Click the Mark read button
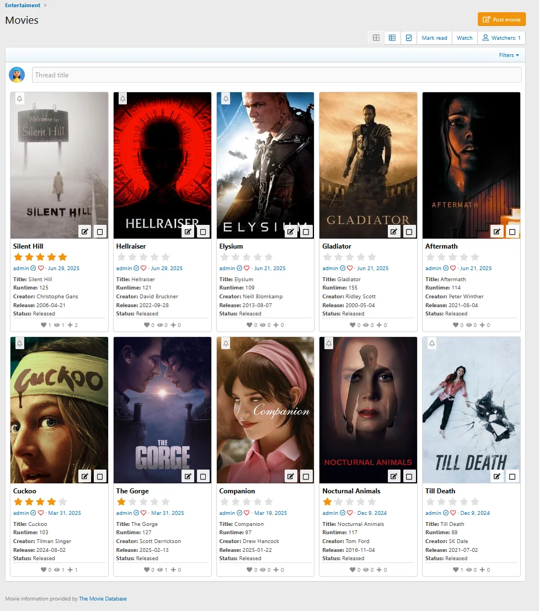The image size is (539, 611). (434, 38)
